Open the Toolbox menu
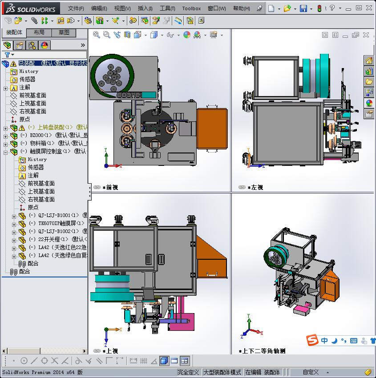The image size is (376, 378). (x=191, y=8)
